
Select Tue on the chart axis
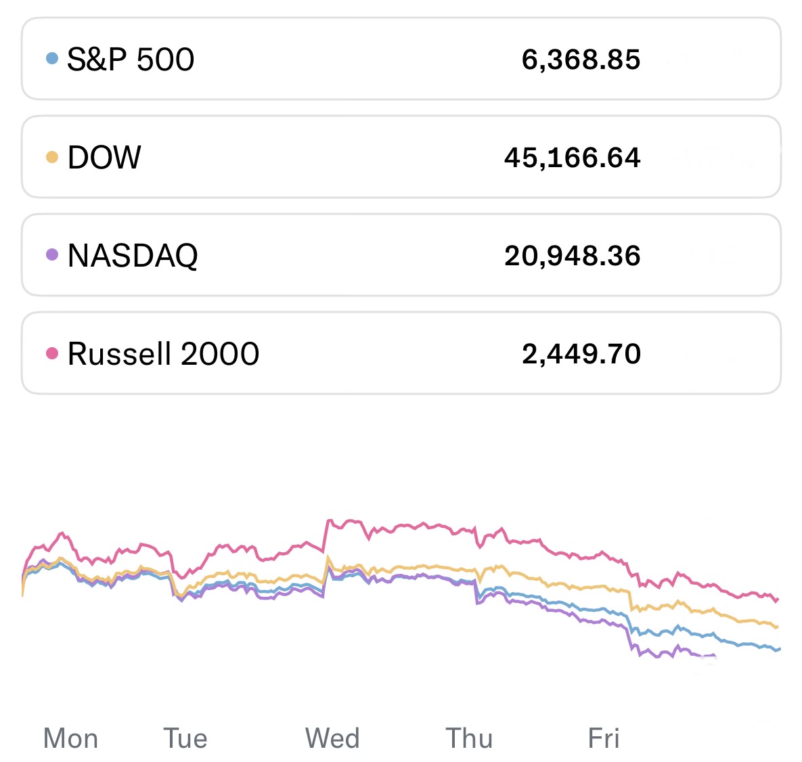[185, 738]
